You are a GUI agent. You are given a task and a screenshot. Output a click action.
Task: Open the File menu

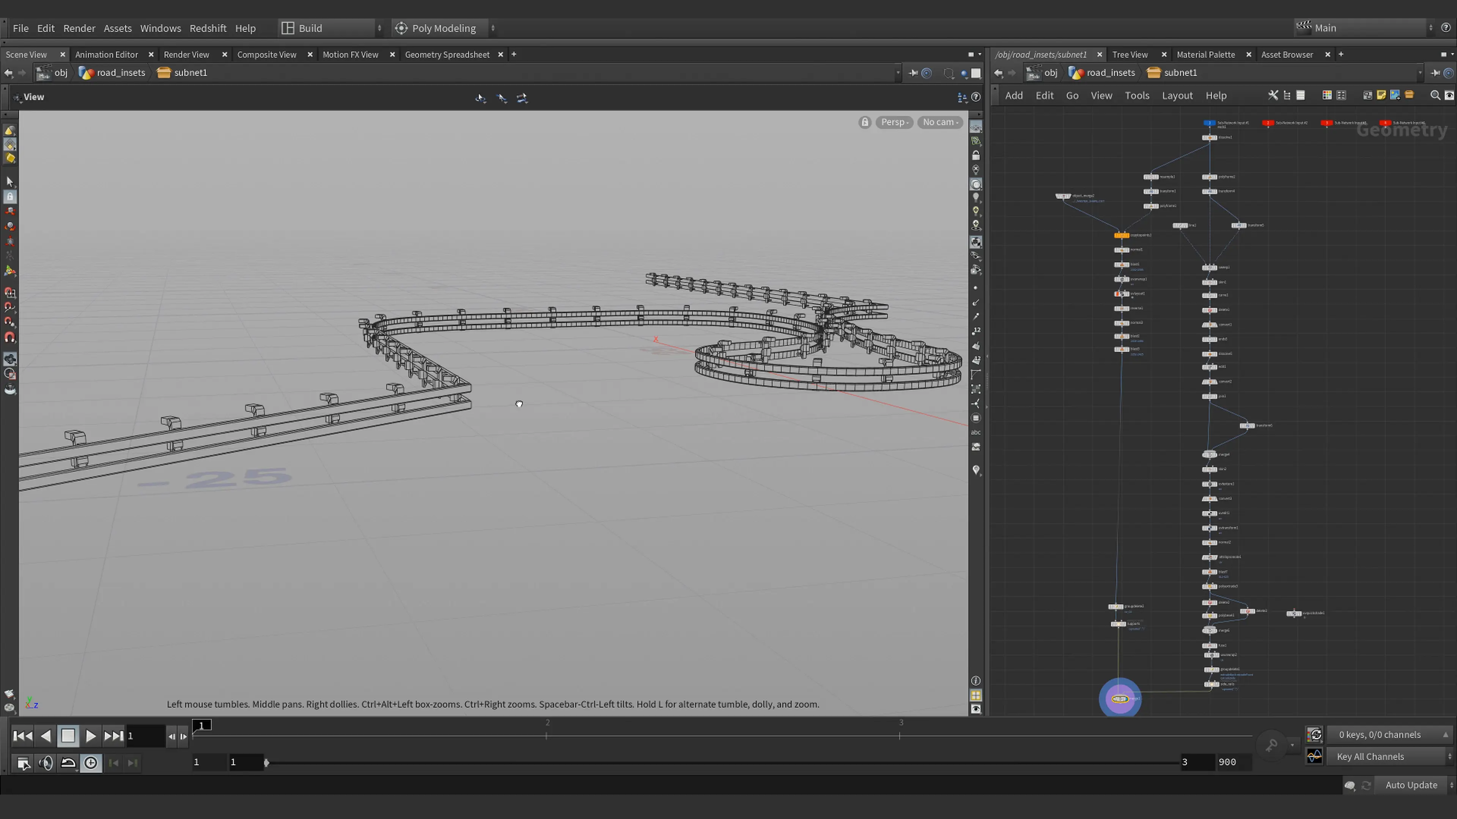click(x=20, y=28)
